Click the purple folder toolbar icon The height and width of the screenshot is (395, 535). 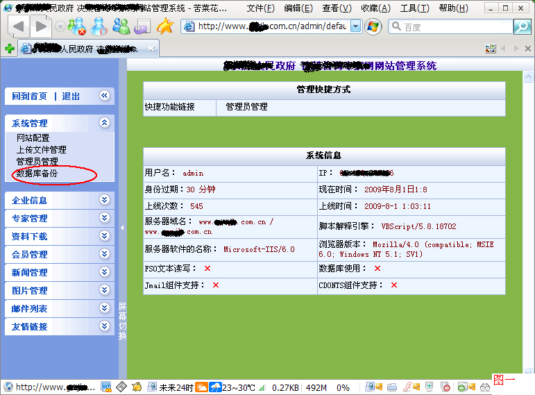[143, 26]
